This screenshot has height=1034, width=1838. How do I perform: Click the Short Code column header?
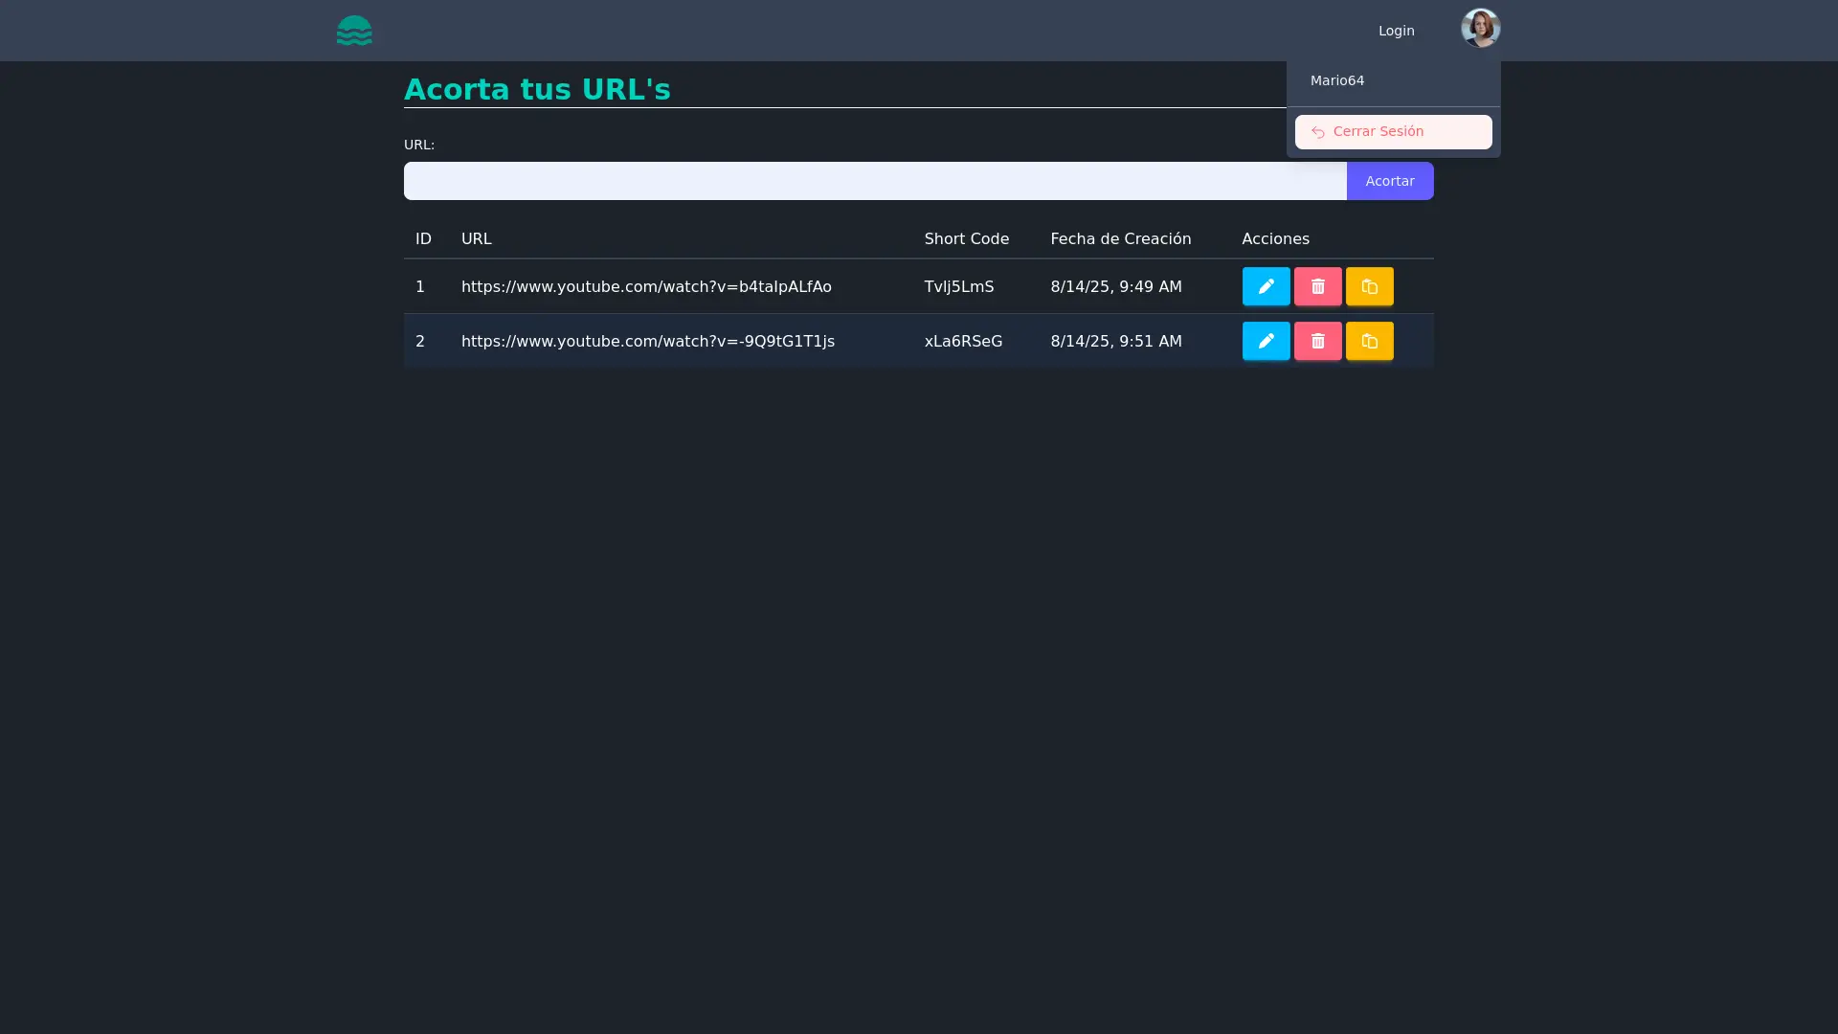pos(967,238)
